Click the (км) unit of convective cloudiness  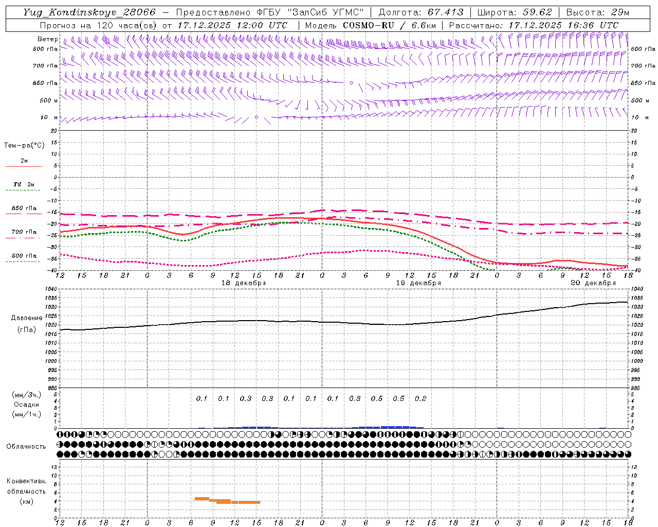27,501
